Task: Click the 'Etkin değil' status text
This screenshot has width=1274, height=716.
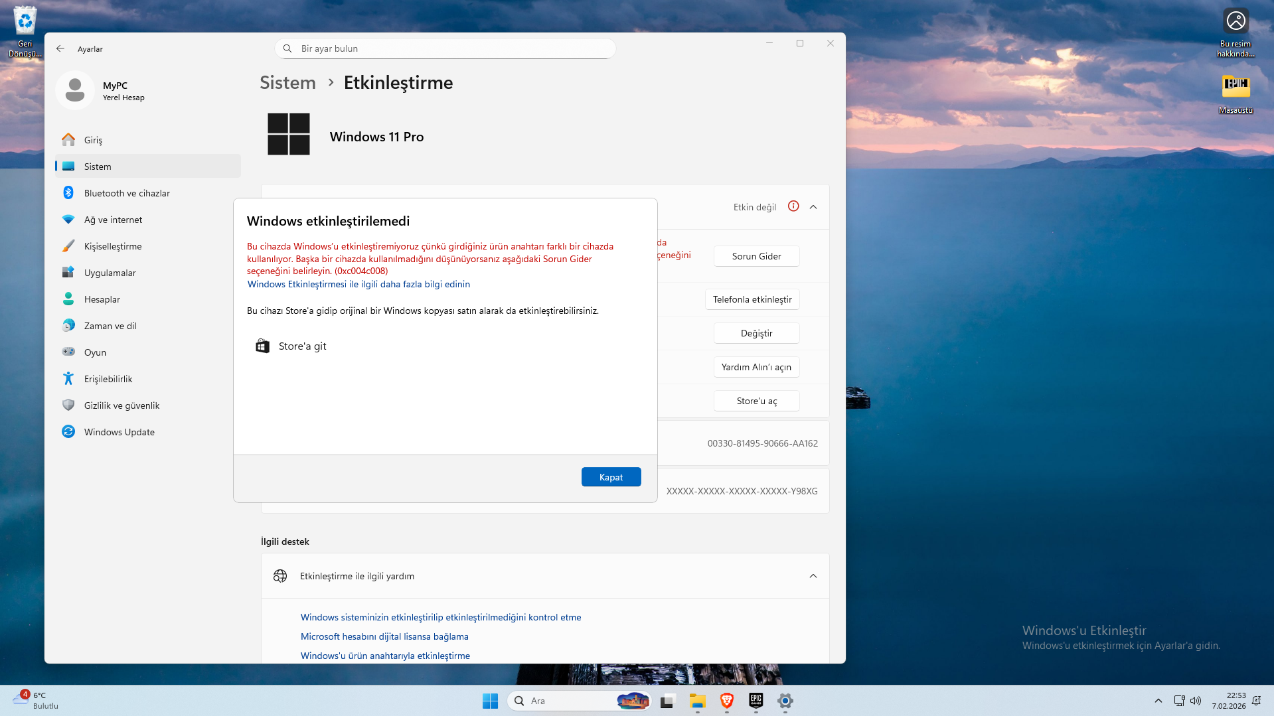Action: tap(755, 207)
